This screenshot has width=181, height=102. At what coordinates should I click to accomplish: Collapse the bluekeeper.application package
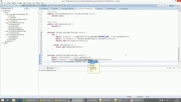pyautogui.click(x=6, y=14)
